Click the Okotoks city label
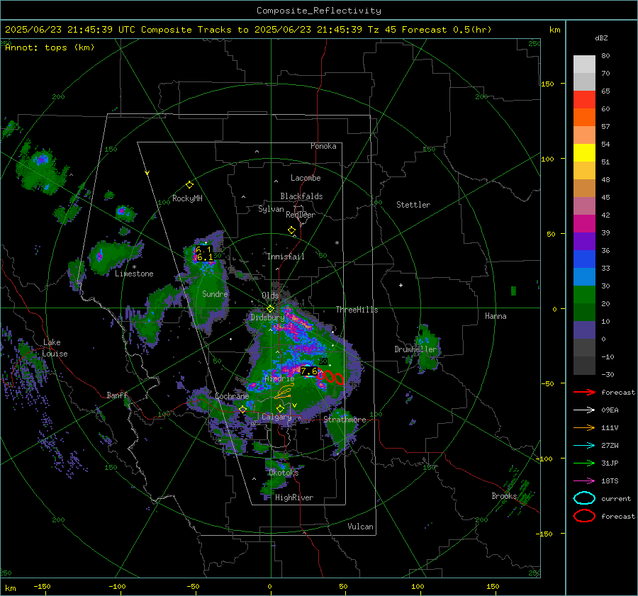This screenshot has width=638, height=596. tap(284, 473)
